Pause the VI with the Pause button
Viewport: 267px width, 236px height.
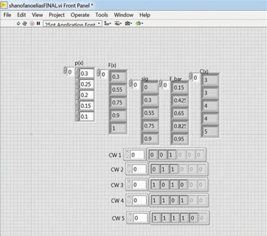pos(38,24)
